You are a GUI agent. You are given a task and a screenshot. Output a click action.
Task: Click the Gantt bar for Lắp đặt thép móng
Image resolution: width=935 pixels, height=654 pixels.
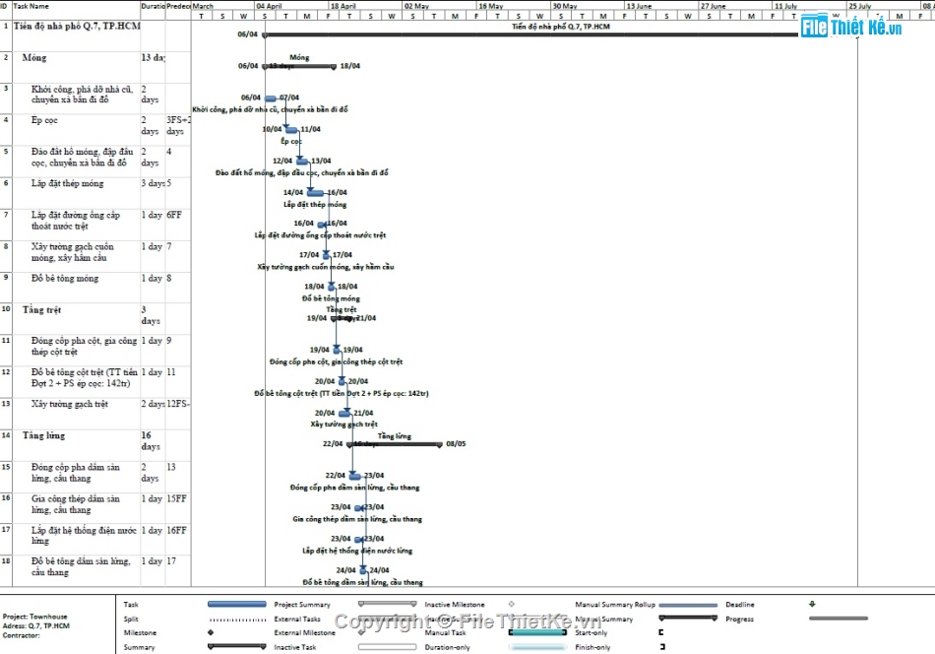coord(316,193)
